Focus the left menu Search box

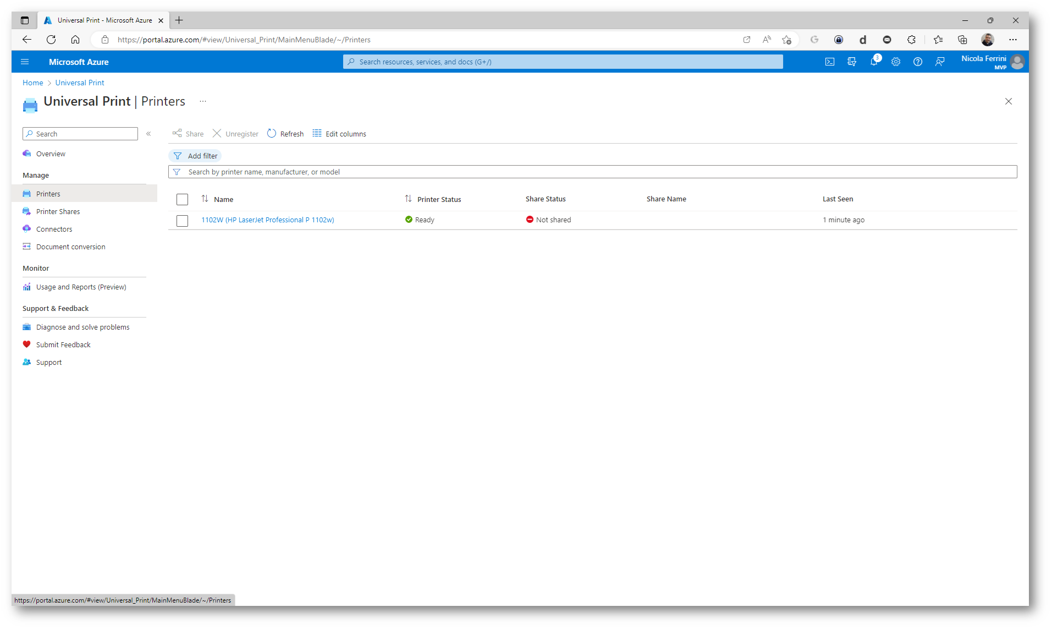tap(80, 134)
